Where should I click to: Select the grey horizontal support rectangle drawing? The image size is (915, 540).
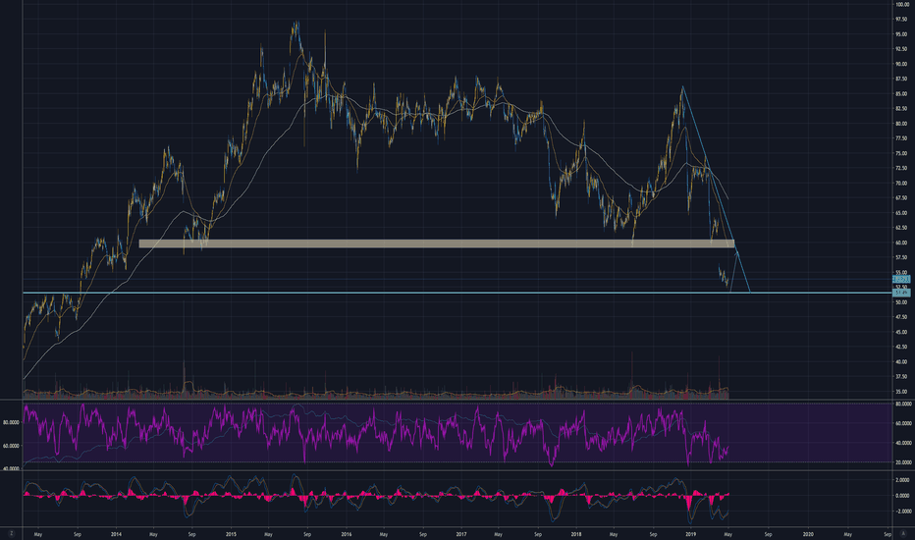click(x=437, y=244)
